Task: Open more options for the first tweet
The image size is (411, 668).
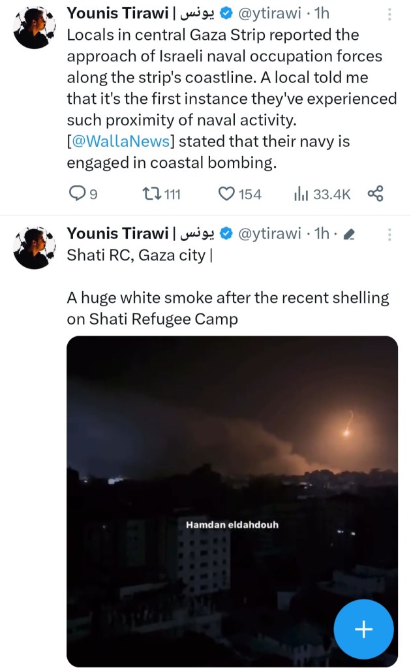Action: (x=390, y=14)
